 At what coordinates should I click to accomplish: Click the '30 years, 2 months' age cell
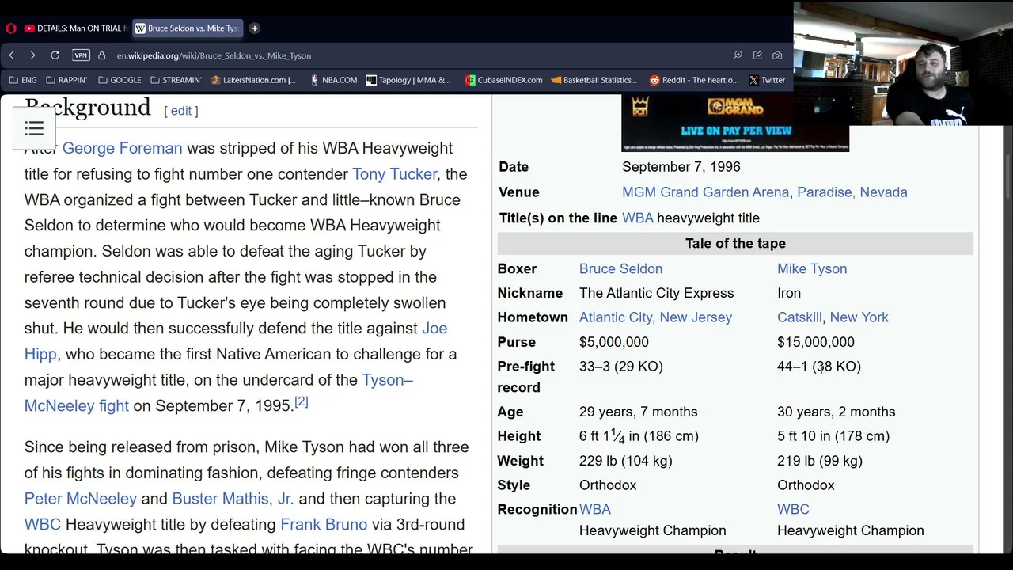click(x=837, y=412)
